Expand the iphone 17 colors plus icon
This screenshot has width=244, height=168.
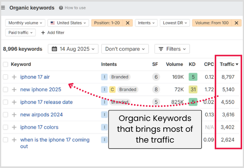coord(14,127)
